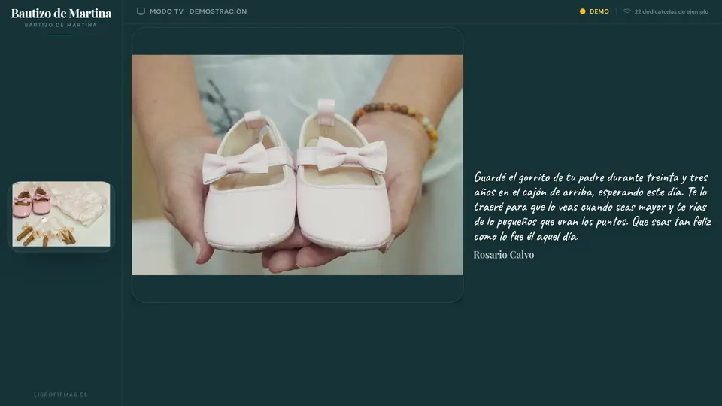Click the wifi signal icon beside dedicatorias count
722x406 pixels.
626,11
